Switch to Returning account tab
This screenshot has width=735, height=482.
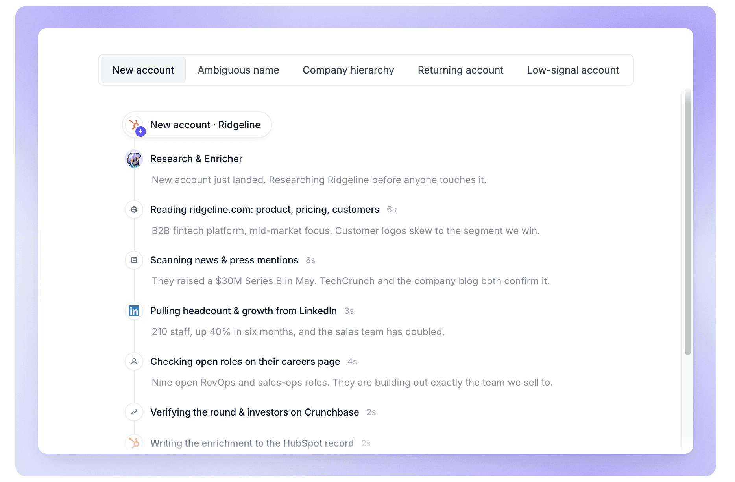tap(460, 70)
